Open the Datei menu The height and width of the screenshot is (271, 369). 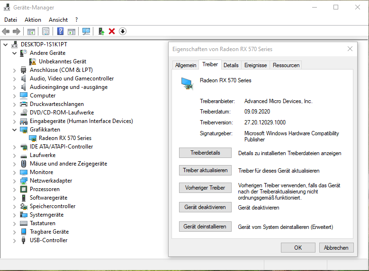tap(10, 20)
